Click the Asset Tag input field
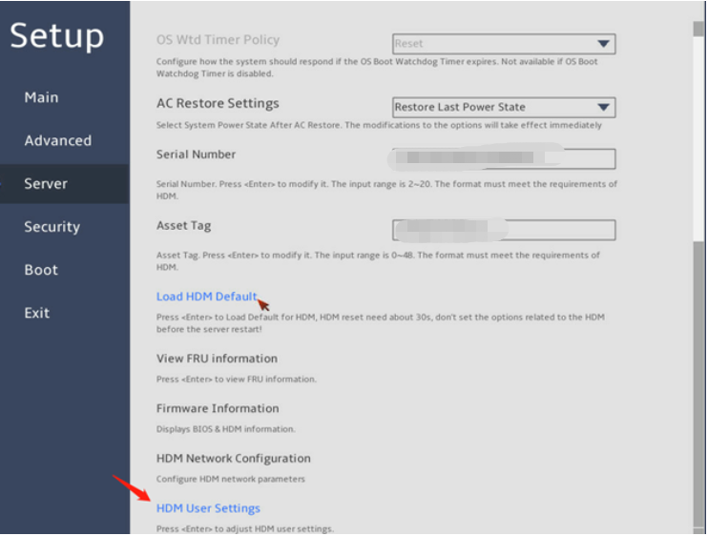 [x=504, y=230]
